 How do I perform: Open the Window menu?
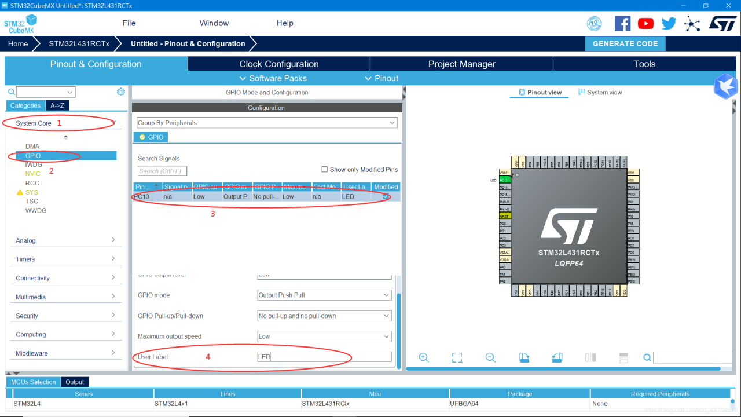[x=214, y=23]
